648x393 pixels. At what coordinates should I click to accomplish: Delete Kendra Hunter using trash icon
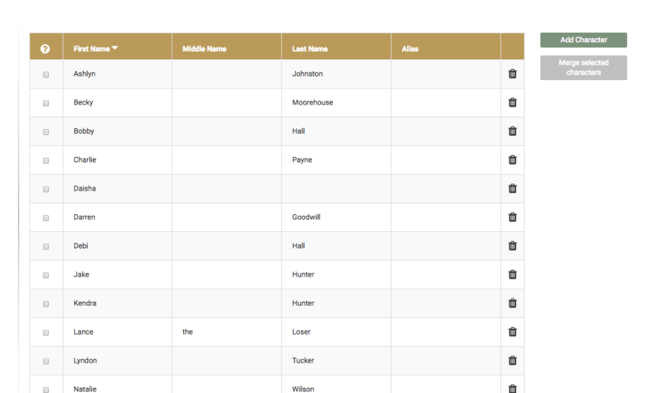click(x=512, y=303)
